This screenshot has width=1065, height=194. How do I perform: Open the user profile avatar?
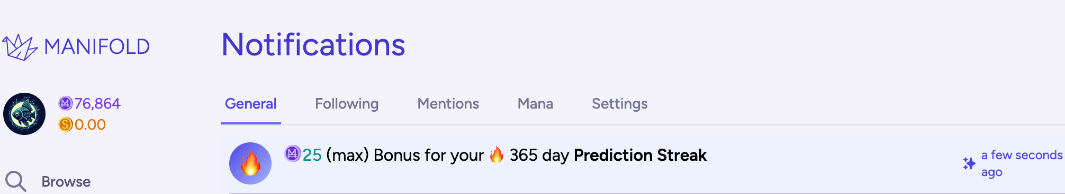tap(24, 114)
